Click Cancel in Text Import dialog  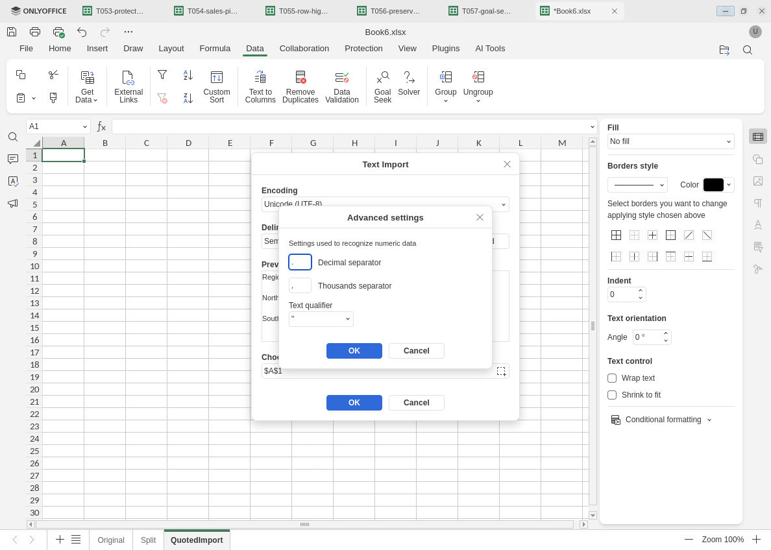coord(417,403)
